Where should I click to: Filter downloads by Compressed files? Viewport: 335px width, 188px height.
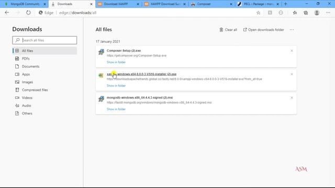pyautogui.click(x=44, y=90)
